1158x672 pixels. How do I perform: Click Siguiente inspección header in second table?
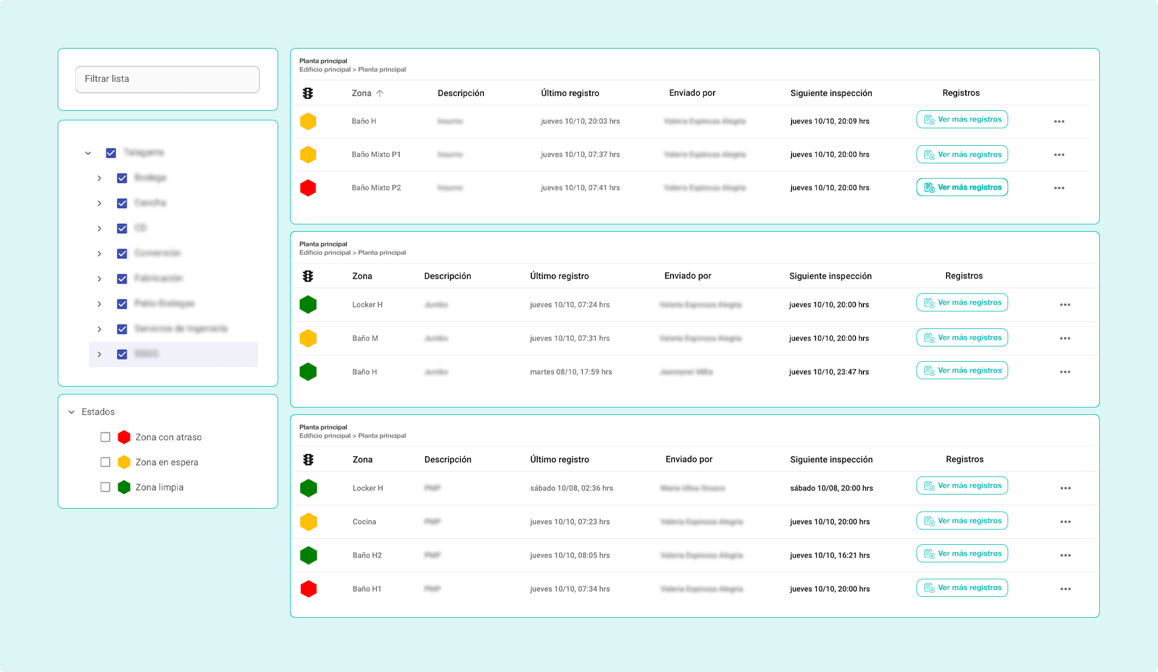pyautogui.click(x=830, y=276)
